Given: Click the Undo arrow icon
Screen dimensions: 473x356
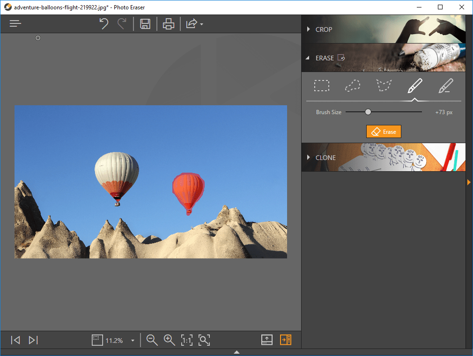Looking at the screenshot, I should tap(104, 24).
